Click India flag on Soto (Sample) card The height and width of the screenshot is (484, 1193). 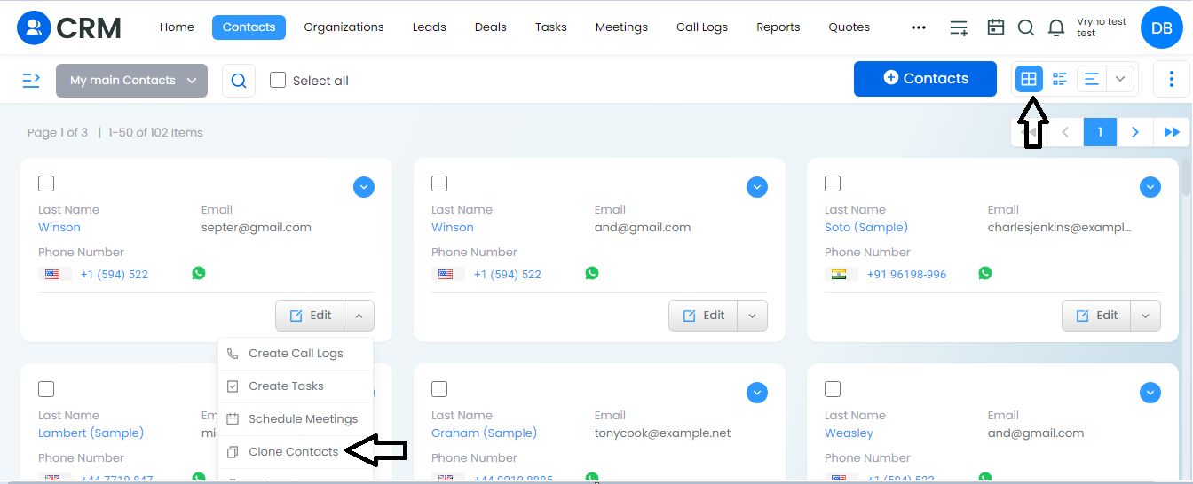(x=839, y=274)
